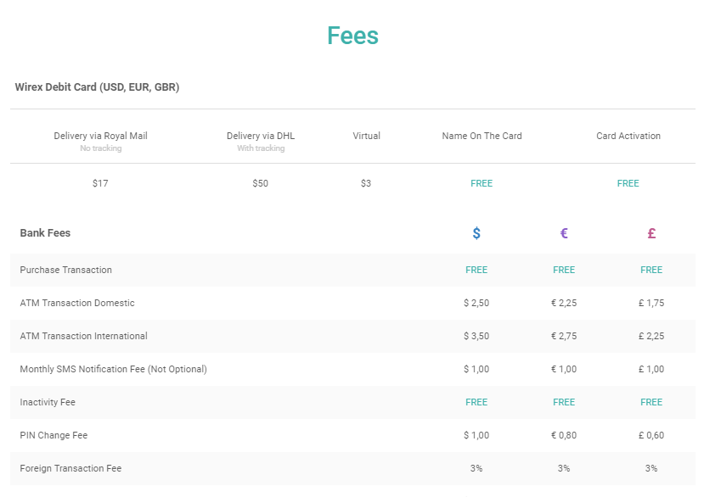Click the Card Activation column header
The height and width of the screenshot is (497, 704).
(628, 136)
